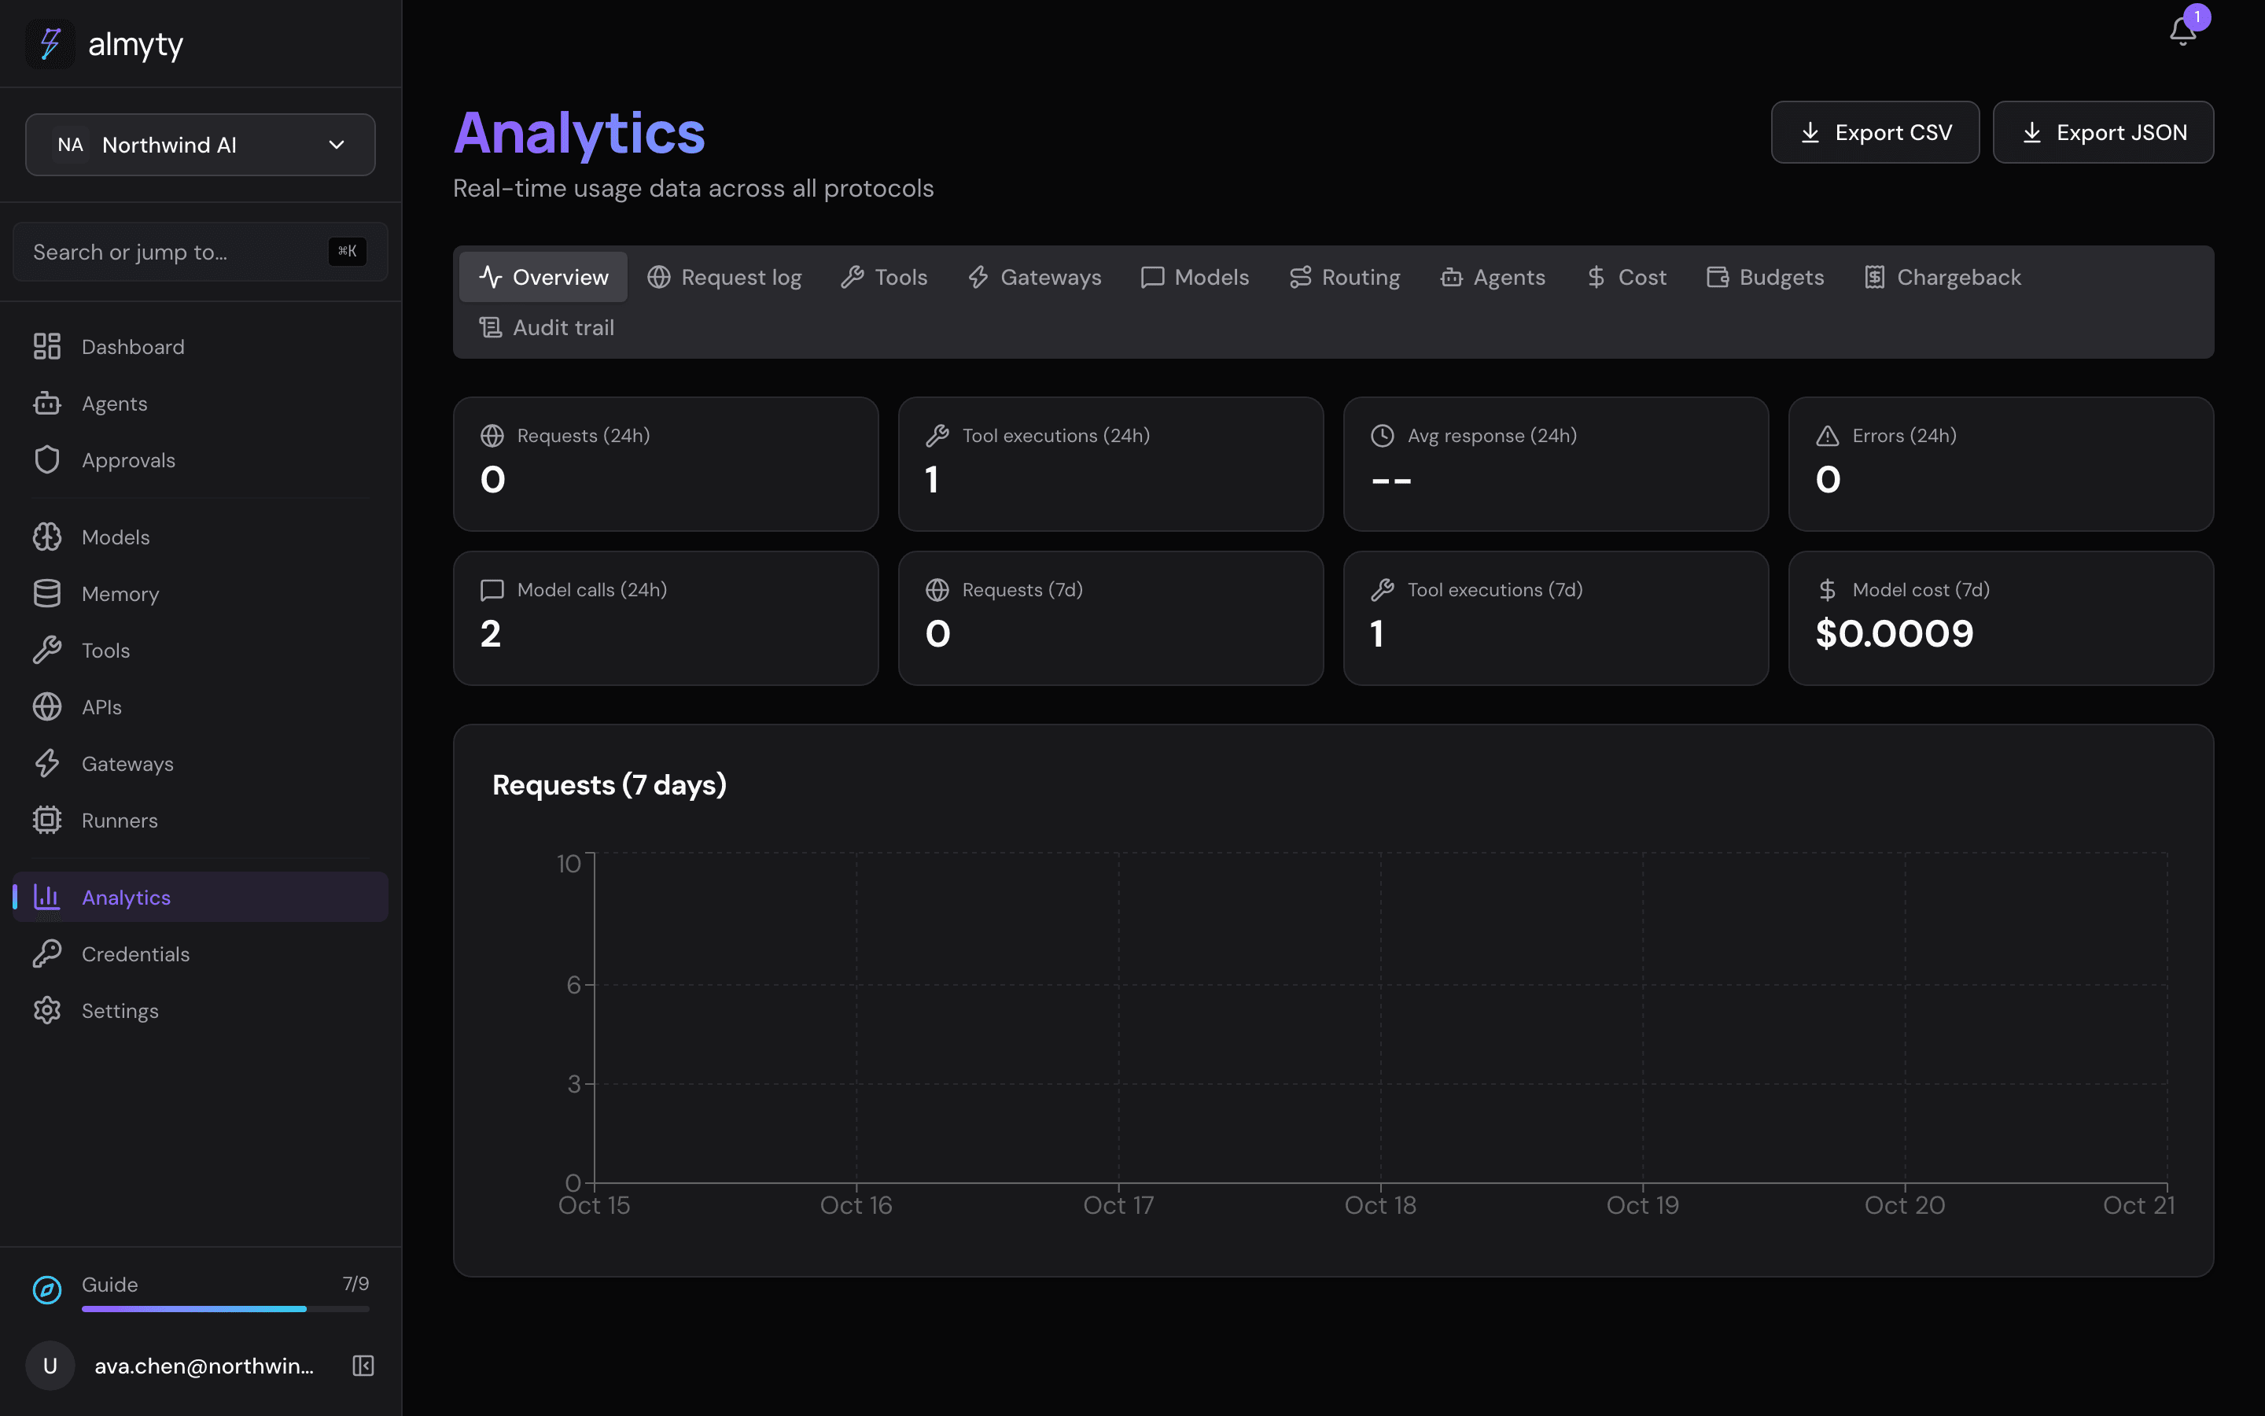Switch to the Cost tab
The height and width of the screenshot is (1416, 2265).
pyautogui.click(x=1626, y=277)
